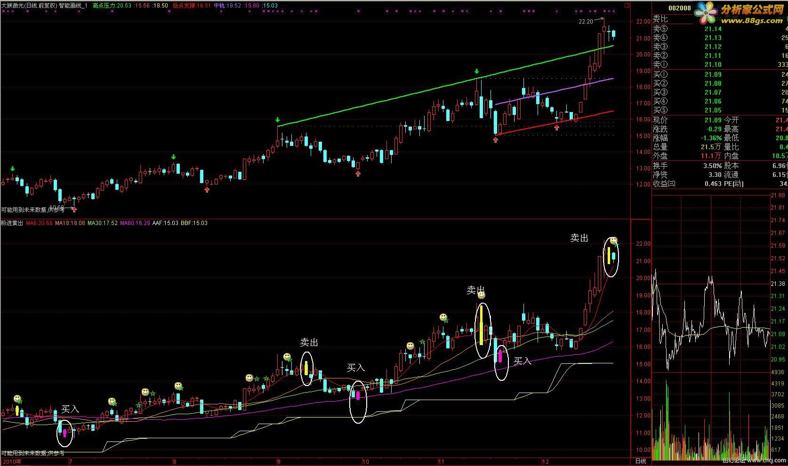Click the smiley marker above the topmost 卖出 candle

(613, 241)
